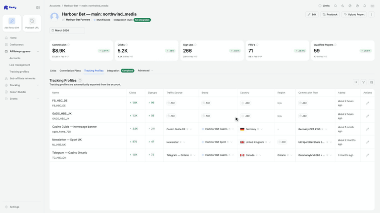380x213 pixels.
Task: Add commission plan for GADS_HBS_UK
Action: pyautogui.click(x=303, y=116)
